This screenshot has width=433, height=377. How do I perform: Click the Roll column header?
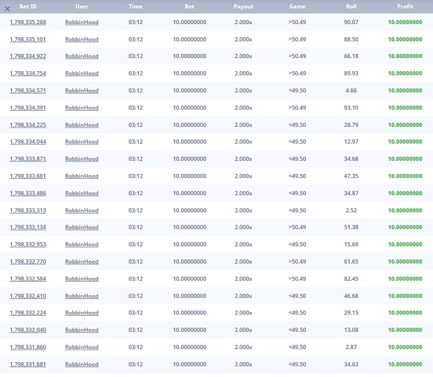pyautogui.click(x=351, y=6)
